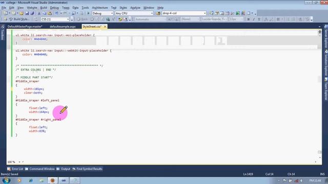Open the Help menu
Image resolution: width=328 pixels, height=184 pixels.
point(160,8)
